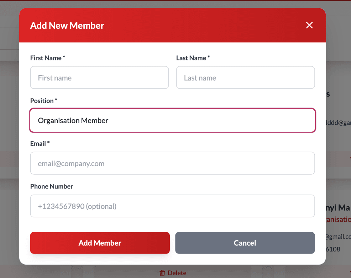Select the Position field showing Organisation Member
The image size is (351, 278).
[172, 120]
